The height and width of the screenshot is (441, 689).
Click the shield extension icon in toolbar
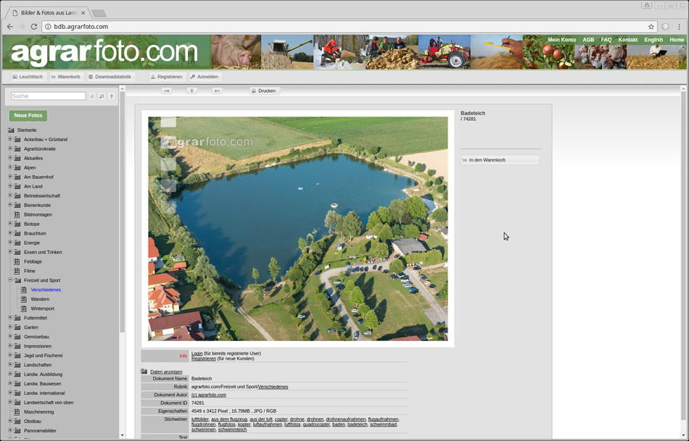pos(665,27)
